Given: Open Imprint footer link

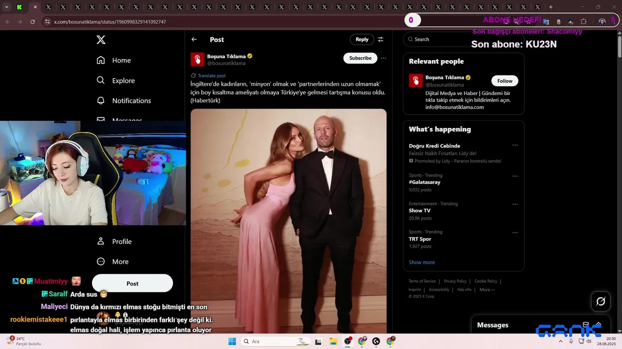Looking at the screenshot, I should [x=415, y=290].
